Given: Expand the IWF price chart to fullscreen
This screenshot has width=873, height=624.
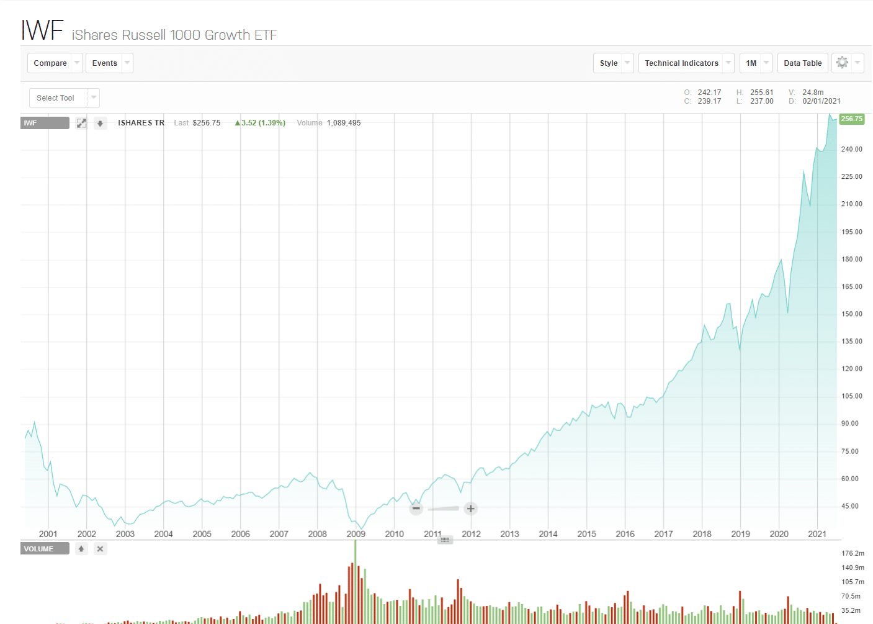Looking at the screenshot, I should 81,123.
